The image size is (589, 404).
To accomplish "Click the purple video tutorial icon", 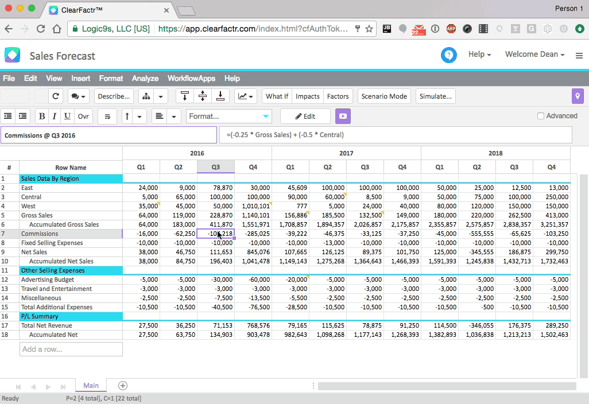I will coord(343,116).
